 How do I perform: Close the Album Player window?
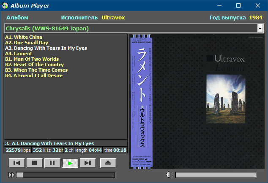click(258, 5)
